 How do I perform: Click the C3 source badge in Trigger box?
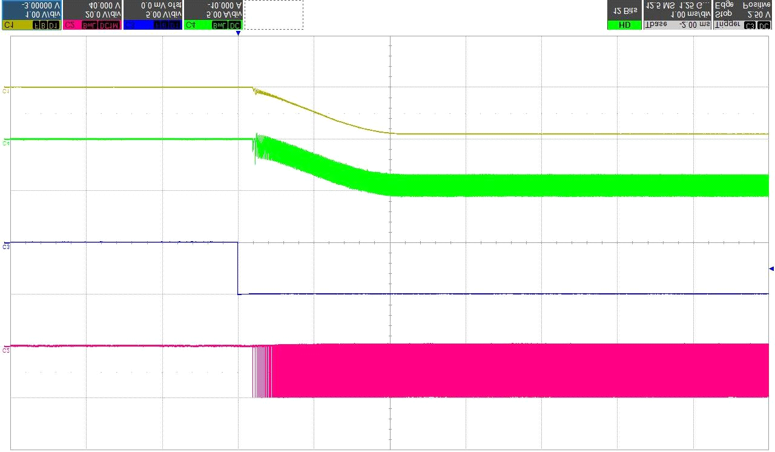pyautogui.click(x=750, y=25)
